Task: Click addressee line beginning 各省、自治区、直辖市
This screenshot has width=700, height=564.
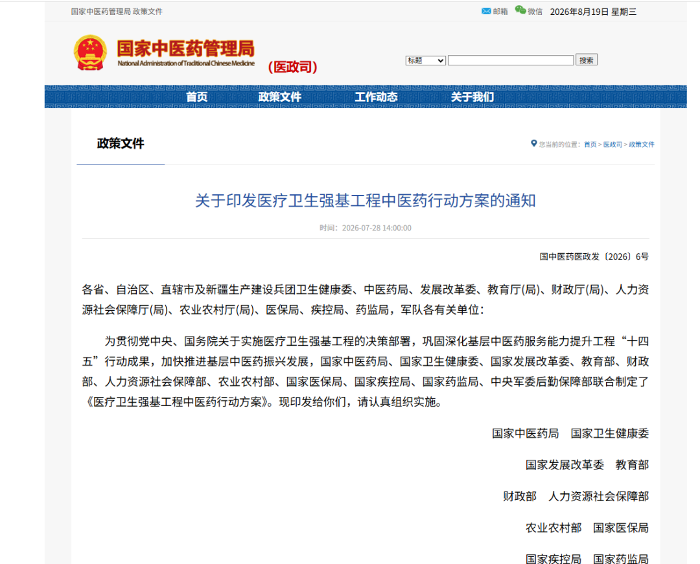Action: point(365,300)
